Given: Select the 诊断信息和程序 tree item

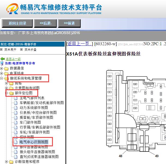Looking at the screenshot, I should click(x=27, y=162).
